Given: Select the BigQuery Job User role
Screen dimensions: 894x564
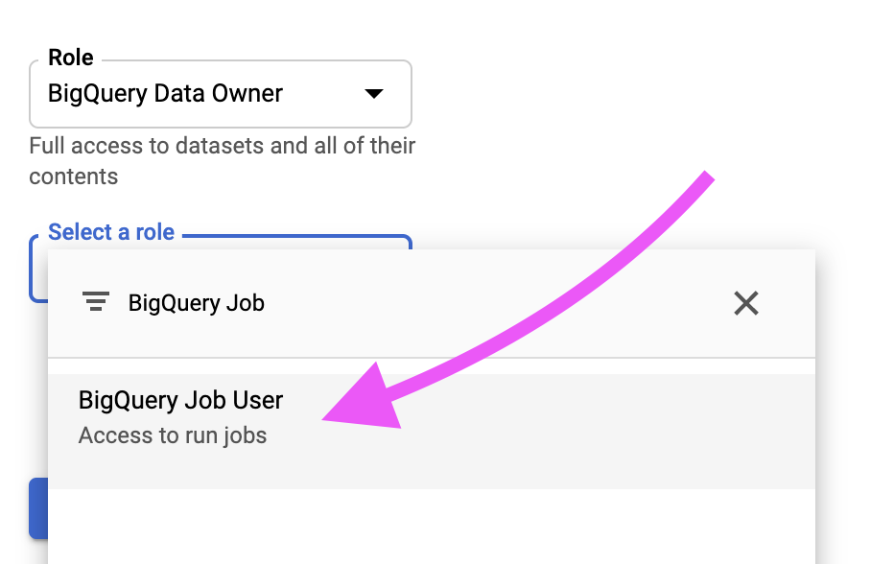Looking at the screenshot, I should pyautogui.click(x=432, y=431).
